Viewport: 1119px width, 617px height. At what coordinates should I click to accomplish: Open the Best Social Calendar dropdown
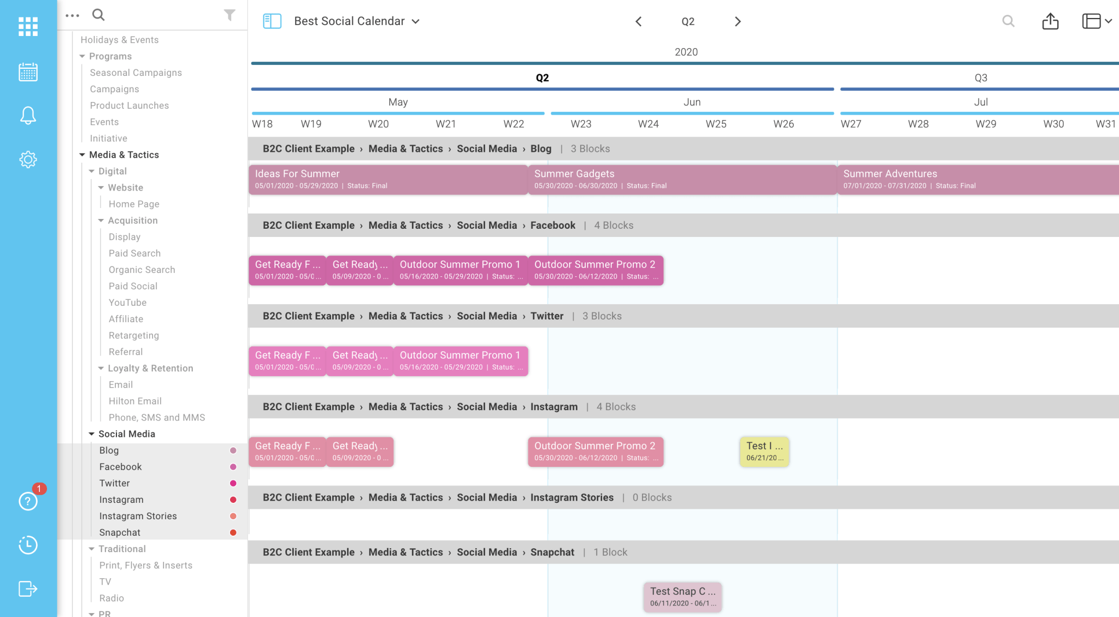tap(415, 21)
